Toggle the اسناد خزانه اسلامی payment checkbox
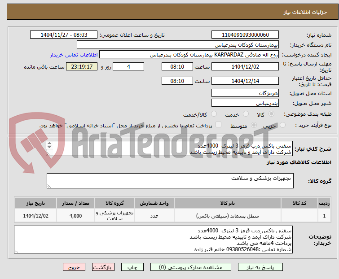339x279 pixels. coord(218,125)
